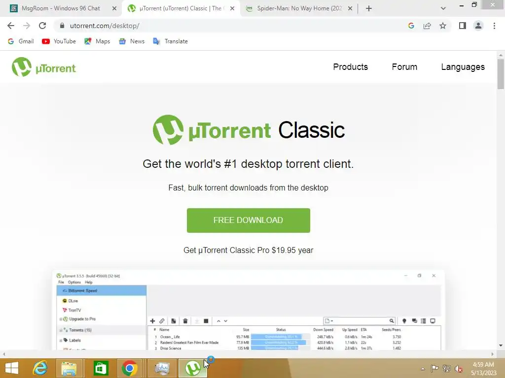Reload the current page
This screenshot has width=505, height=378.
[42, 26]
